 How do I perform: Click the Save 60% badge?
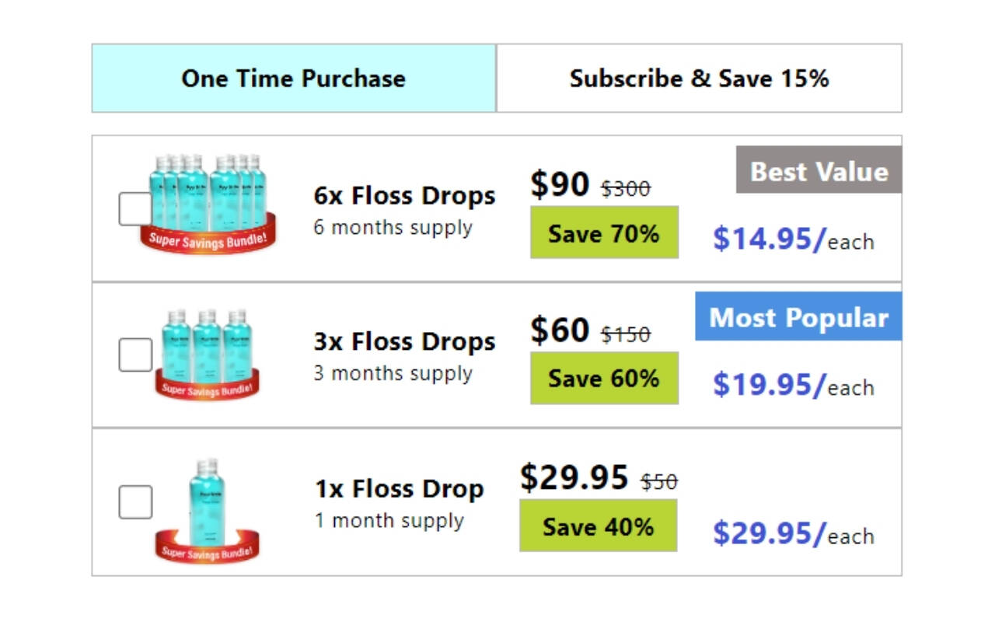click(604, 378)
